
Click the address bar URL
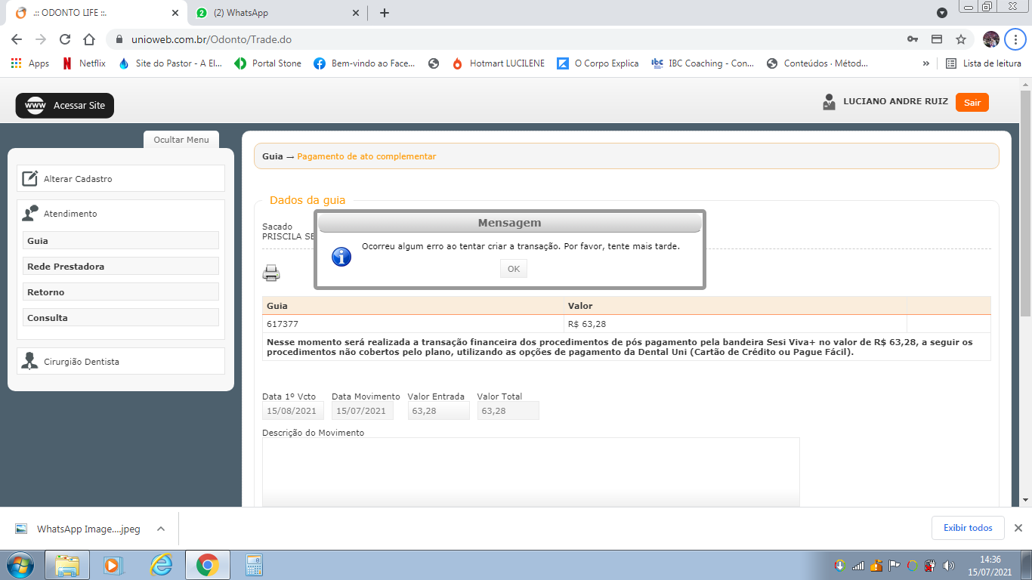pyautogui.click(x=211, y=39)
